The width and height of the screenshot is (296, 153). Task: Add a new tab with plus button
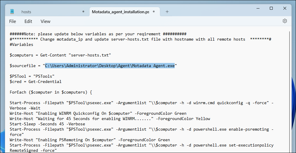(167, 12)
